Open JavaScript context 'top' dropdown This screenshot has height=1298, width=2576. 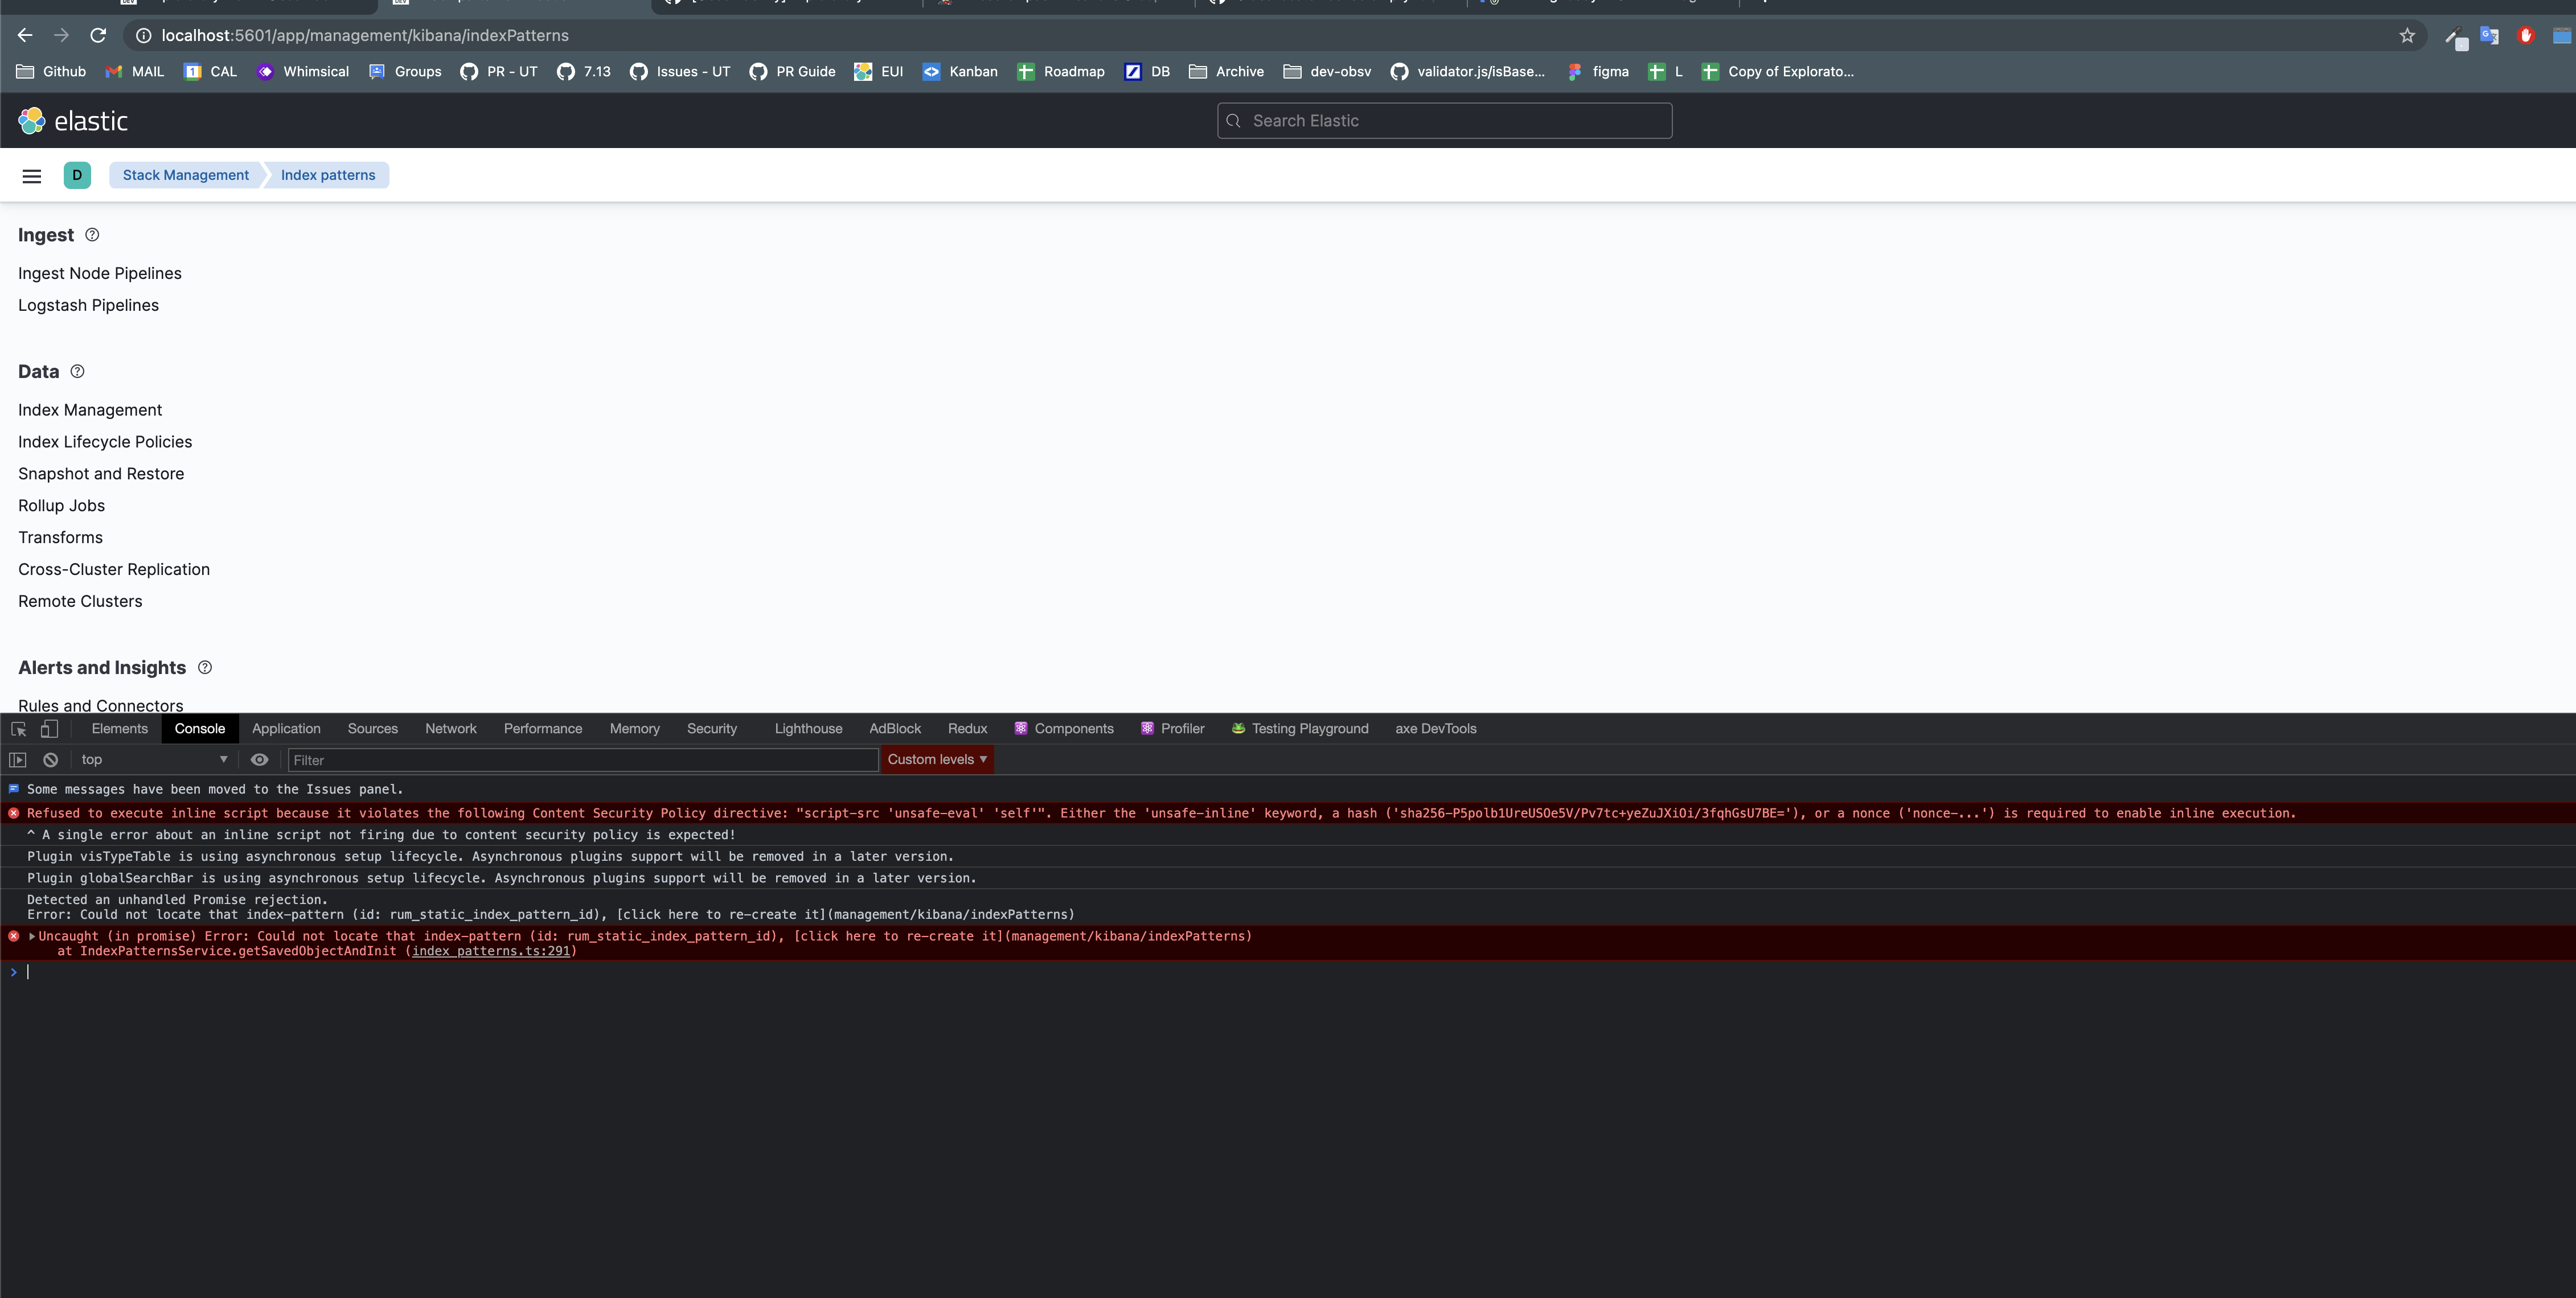[154, 760]
